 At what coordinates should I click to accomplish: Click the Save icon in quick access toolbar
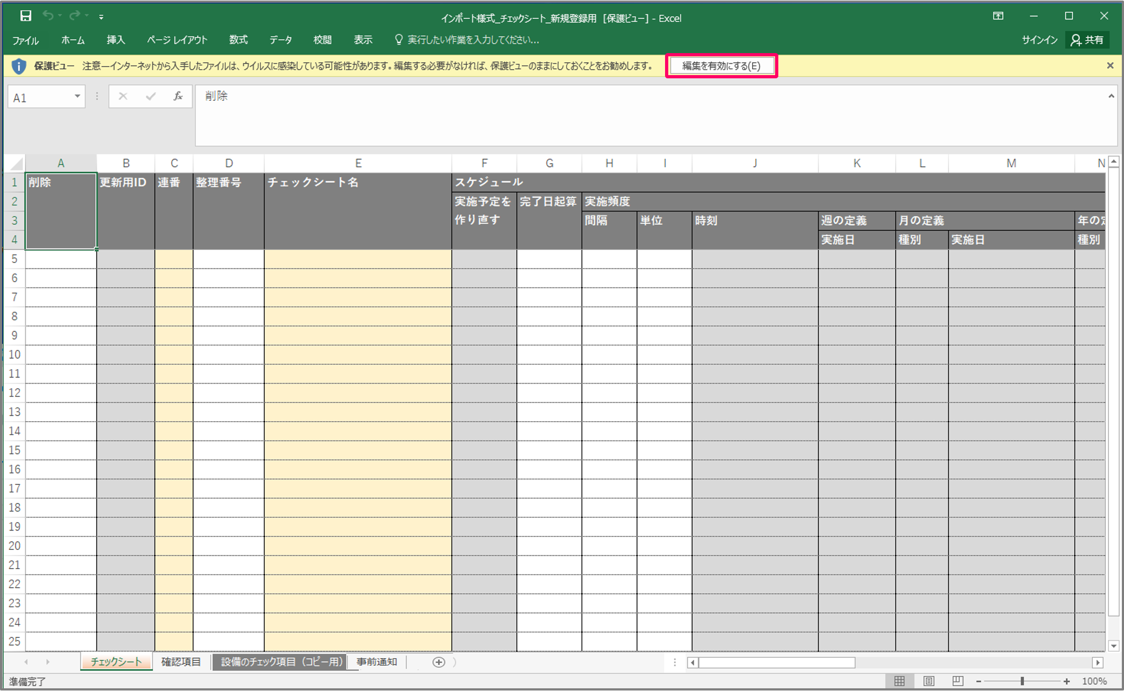coord(25,16)
